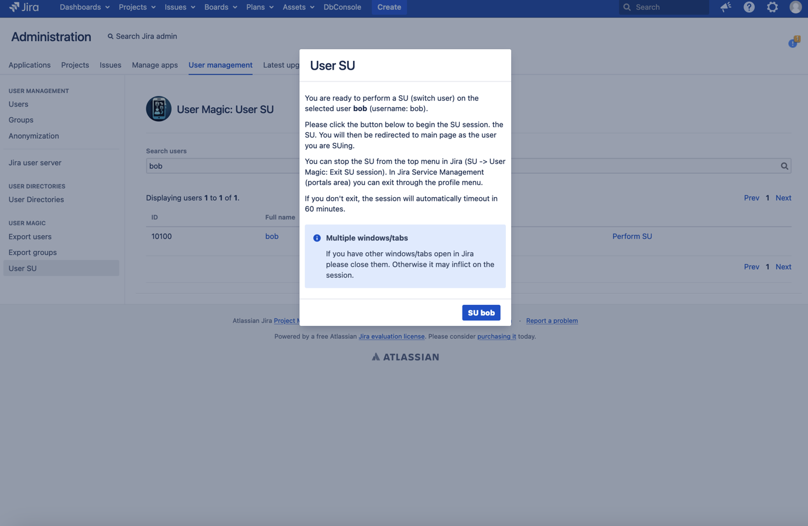Open the bob user link
The image size is (808, 526).
[272, 236]
